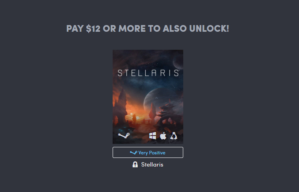Click the word UNLOCK! in the heading
This screenshot has height=192, width=299.
click(209, 29)
